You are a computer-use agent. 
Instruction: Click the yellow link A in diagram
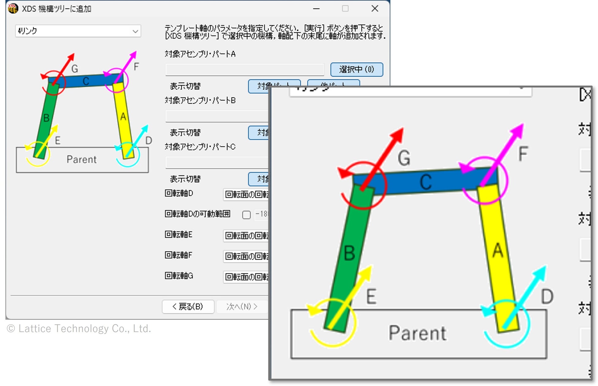[123, 117]
